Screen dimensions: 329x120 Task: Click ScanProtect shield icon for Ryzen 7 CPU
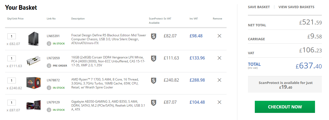pos(153,81)
